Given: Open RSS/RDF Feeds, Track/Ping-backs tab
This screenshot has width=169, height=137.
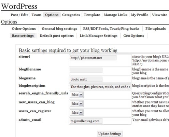Looking at the screenshot, I should 111,29.
